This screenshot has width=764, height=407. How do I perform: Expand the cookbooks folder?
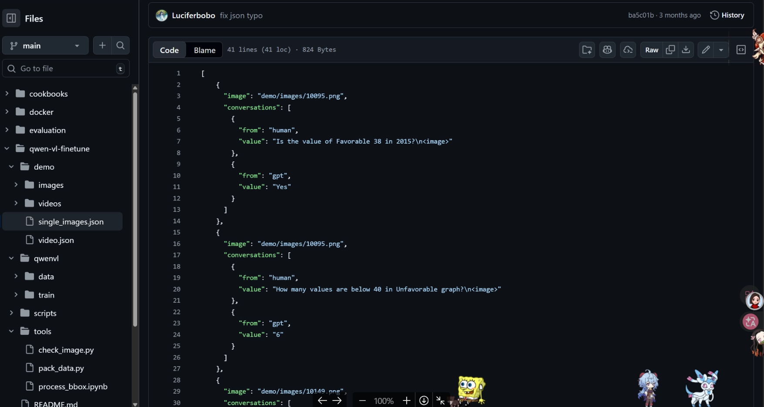tap(7, 93)
